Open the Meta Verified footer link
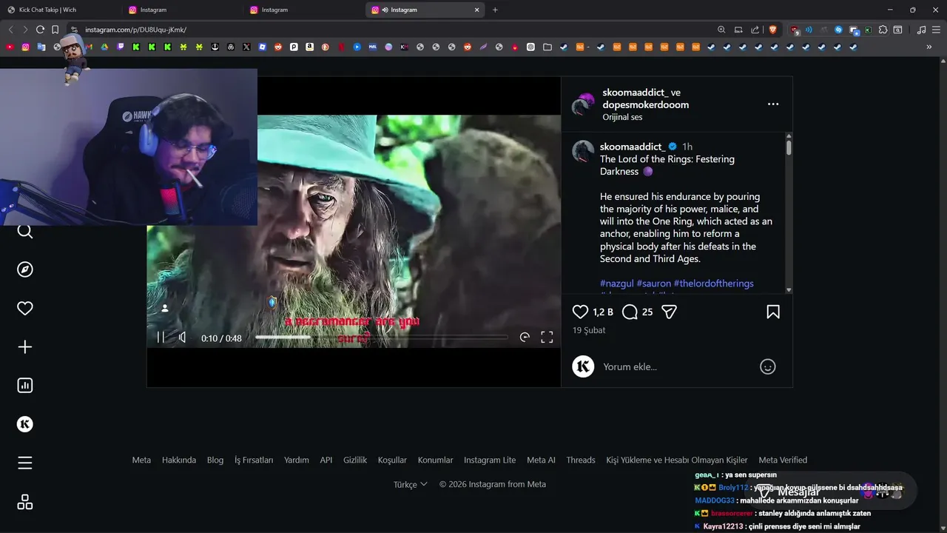Image resolution: width=947 pixels, height=533 pixels. 783,460
